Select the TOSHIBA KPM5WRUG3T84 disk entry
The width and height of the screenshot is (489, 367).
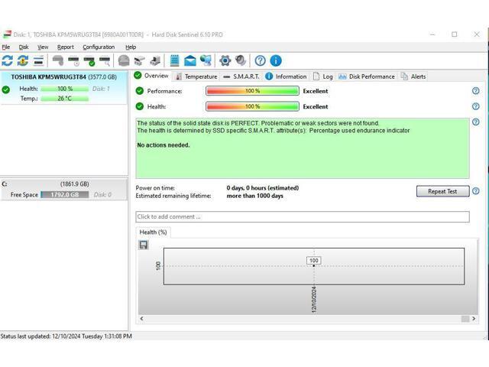(x=63, y=76)
